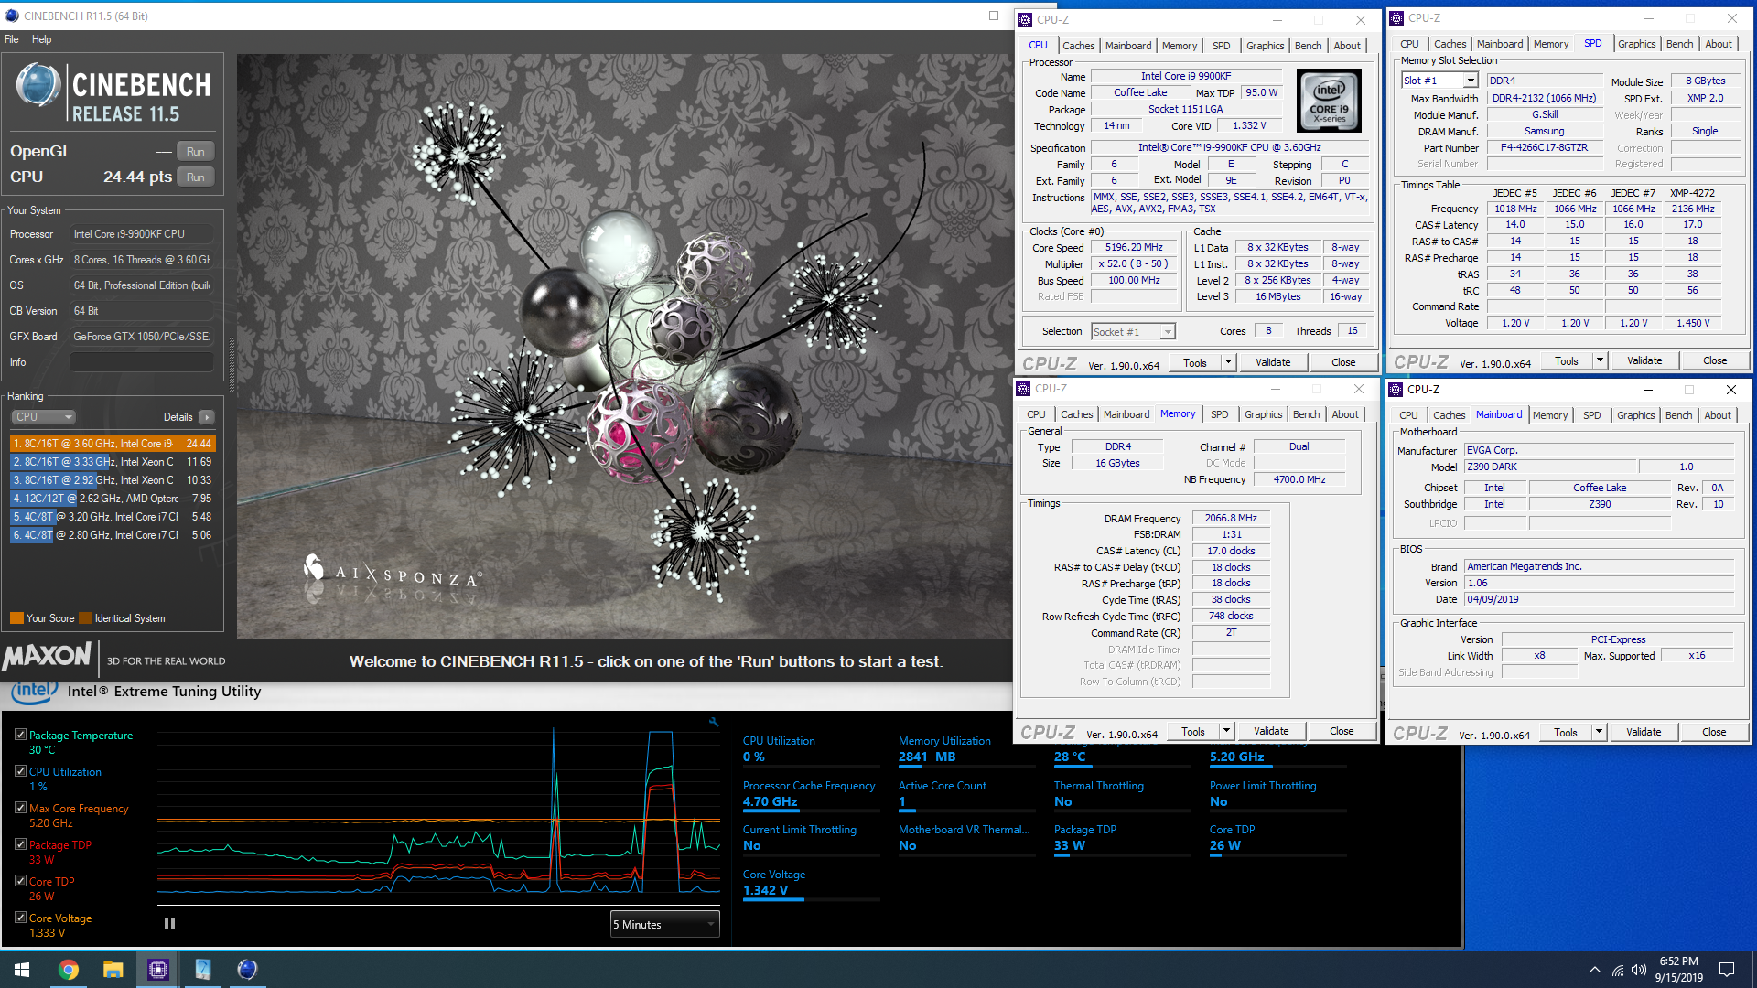Expand Tools arrow in CPU-Z CPU window
Screen dimensions: 1757x988
tap(1228, 363)
